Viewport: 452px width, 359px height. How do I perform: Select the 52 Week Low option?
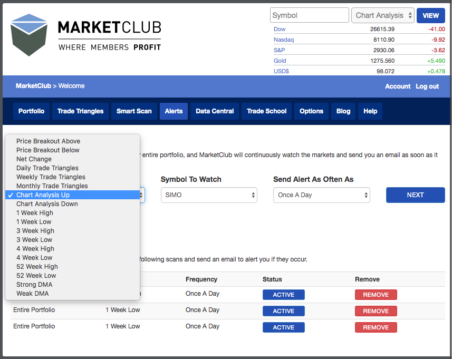point(73,276)
